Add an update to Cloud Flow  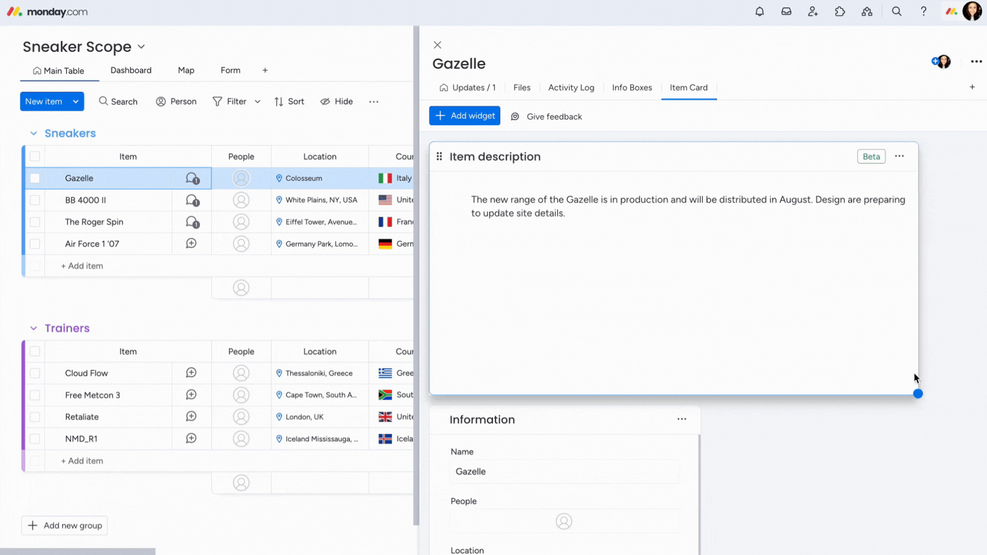pyautogui.click(x=191, y=373)
